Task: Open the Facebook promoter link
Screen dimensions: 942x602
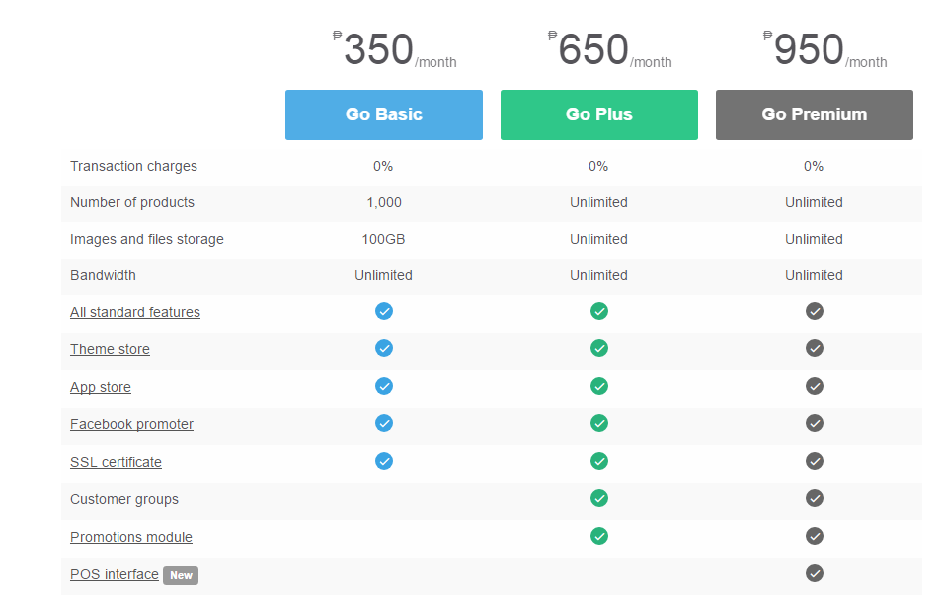Action: click(131, 424)
